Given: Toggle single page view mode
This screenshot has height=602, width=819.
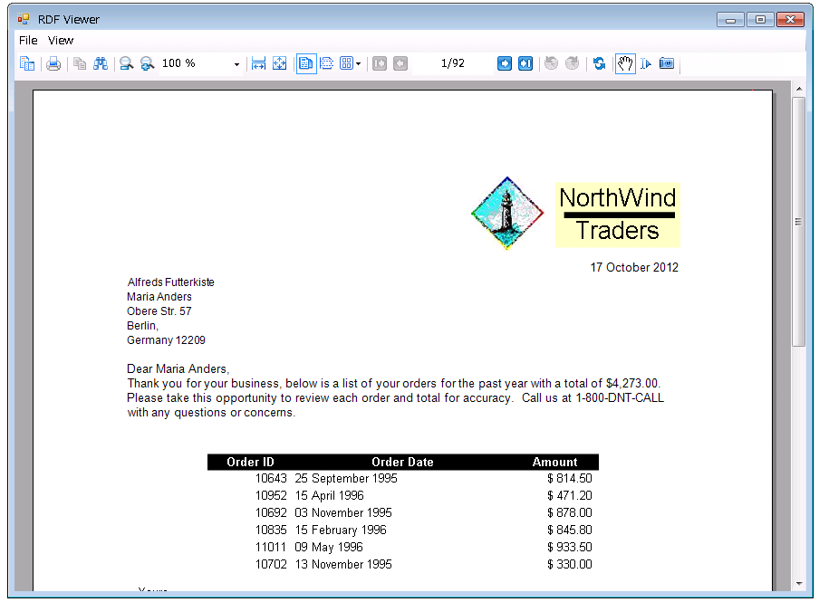Looking at the screenshot, I should coord(305,63).
